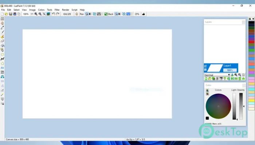The height and width of the screenshot is (145, 255).
Task: Click the save floppy disk icon
Action: (11, 14)
